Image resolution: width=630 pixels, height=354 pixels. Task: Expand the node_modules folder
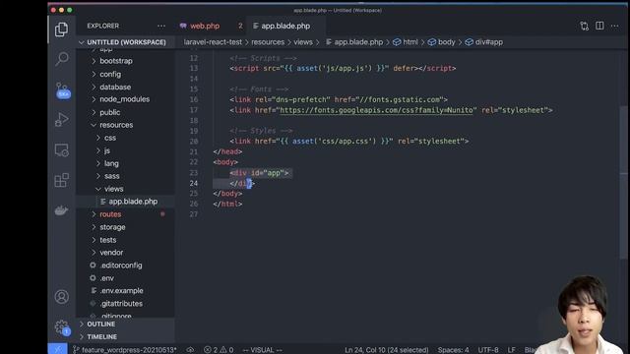pyautogui.click(x=124, y=99)
